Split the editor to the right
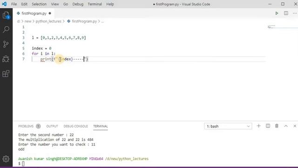Image resolution: width=298 pixels, height=168 pixels. (286, 14)
